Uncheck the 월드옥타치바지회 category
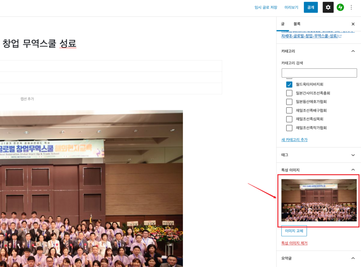 (x=289, y=84)
